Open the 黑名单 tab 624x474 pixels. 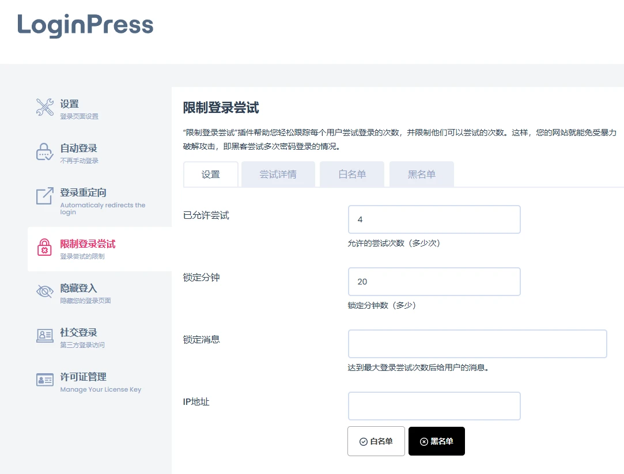pos(421,173)
